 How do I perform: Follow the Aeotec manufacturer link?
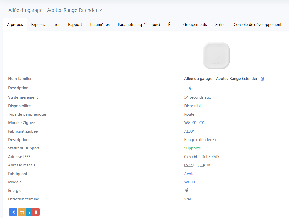(x=190, y=174)
